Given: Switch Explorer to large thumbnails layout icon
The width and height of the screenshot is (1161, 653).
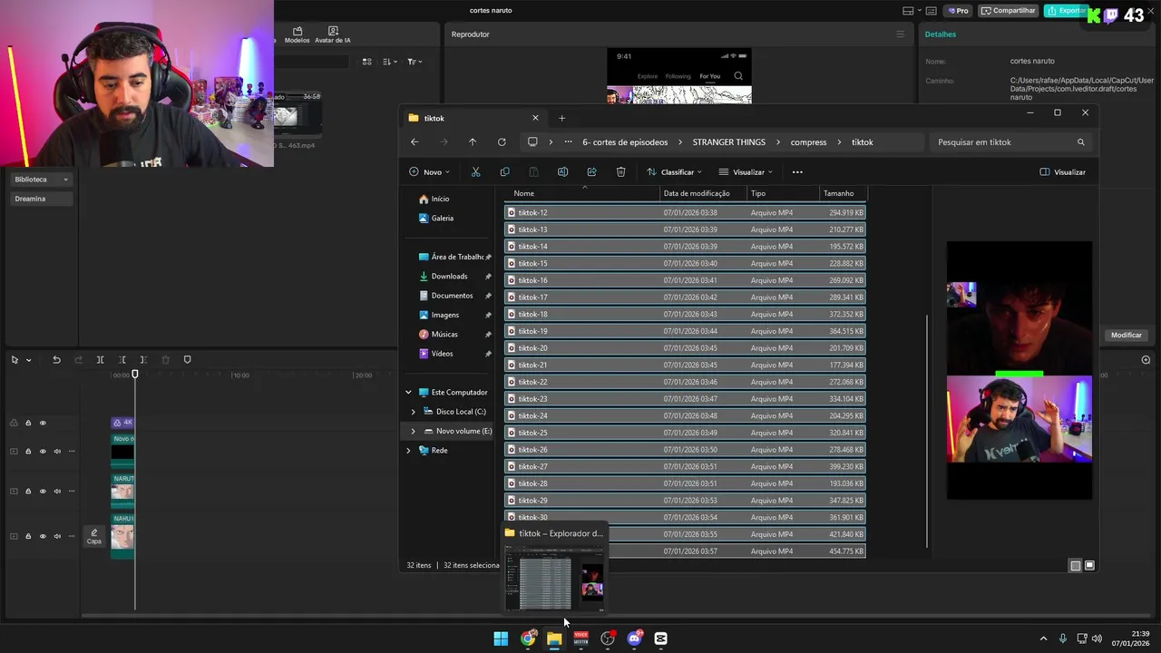Looking at the screenshot, I should pos(1089,565).
